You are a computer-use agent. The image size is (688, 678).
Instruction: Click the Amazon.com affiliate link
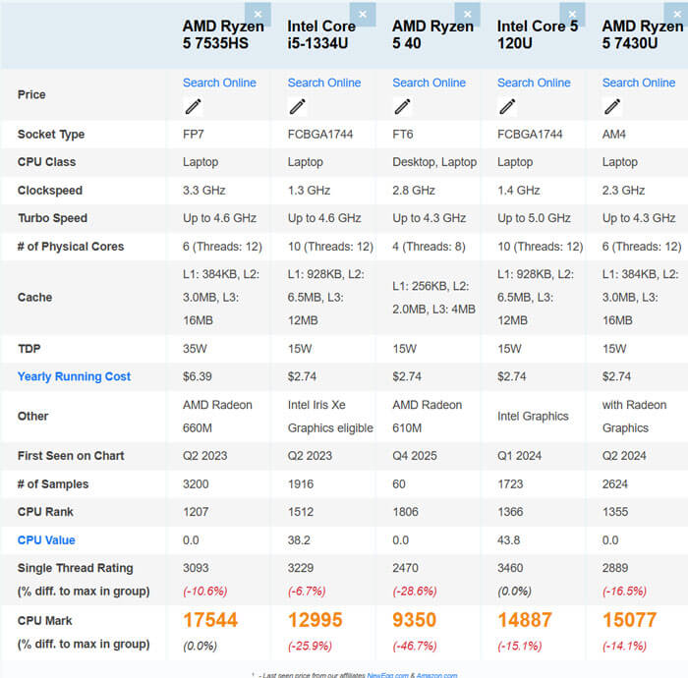tap(436, 675)
